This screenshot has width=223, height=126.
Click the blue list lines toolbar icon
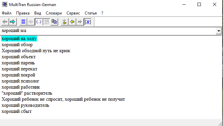tap(23, 22)
